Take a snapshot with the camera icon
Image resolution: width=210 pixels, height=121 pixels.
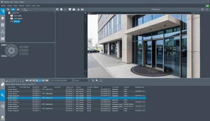[x=74, y=9]
